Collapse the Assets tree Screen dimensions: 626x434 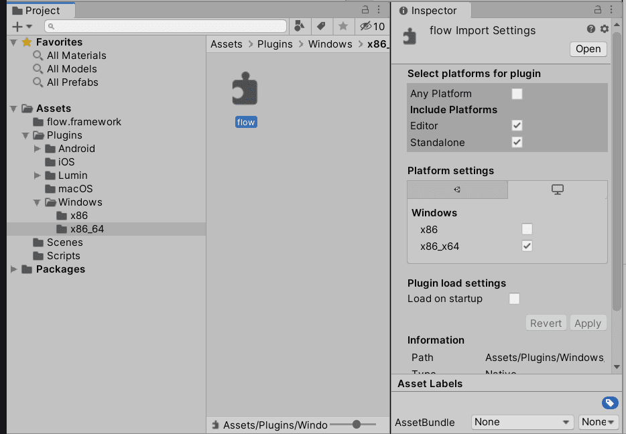(x=13, y=108)
